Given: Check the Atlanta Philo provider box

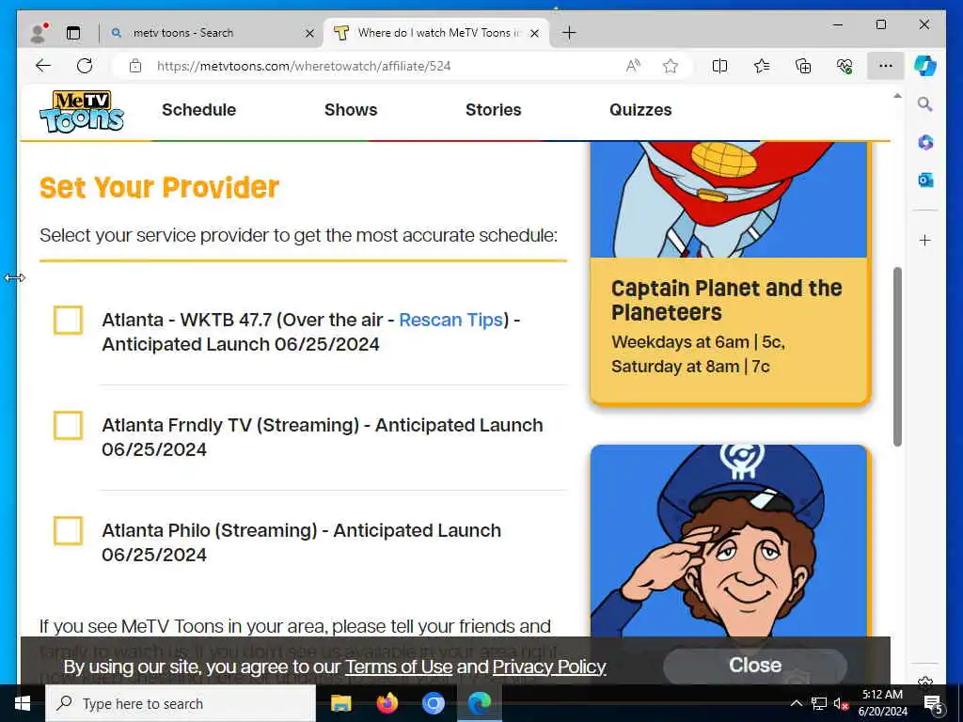Looking at the screenshot, I should [x=68, y=530].
